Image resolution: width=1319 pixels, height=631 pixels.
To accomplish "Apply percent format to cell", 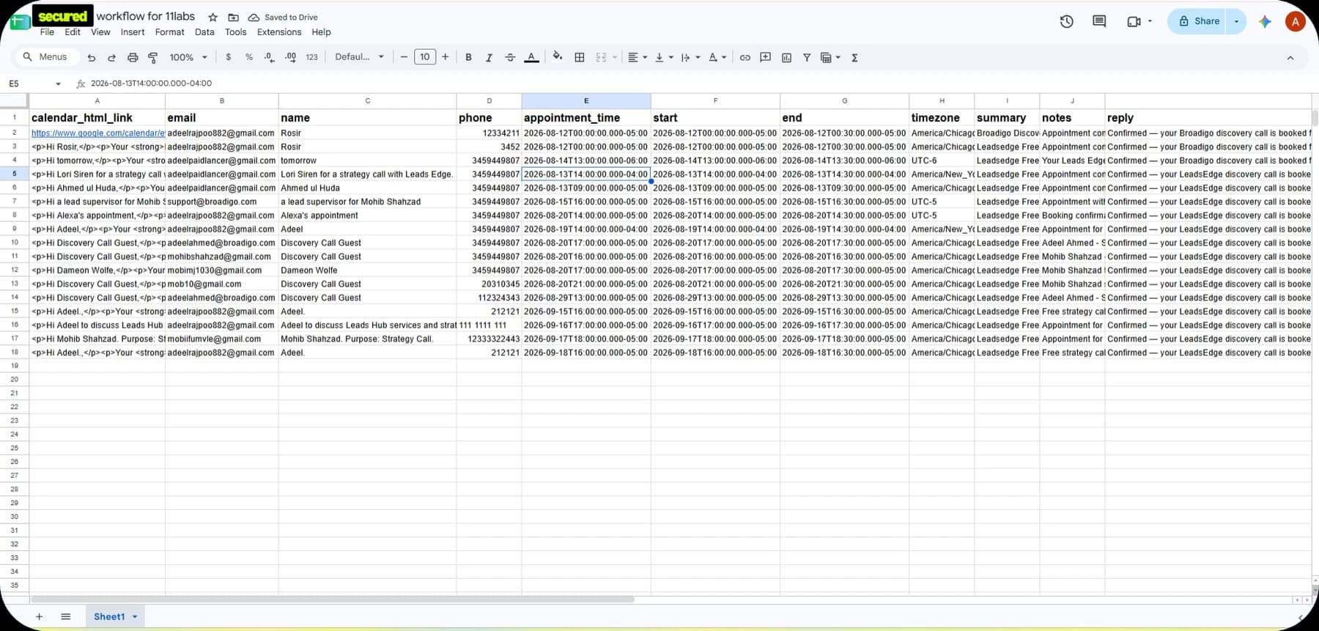I will pyautogui.click(x=249, y=57).
